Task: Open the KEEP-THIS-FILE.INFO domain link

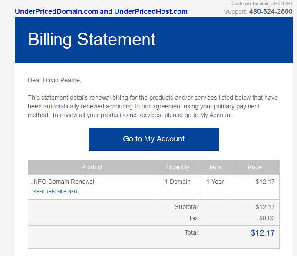Action: pyautogui.click(x=55, y=192)
